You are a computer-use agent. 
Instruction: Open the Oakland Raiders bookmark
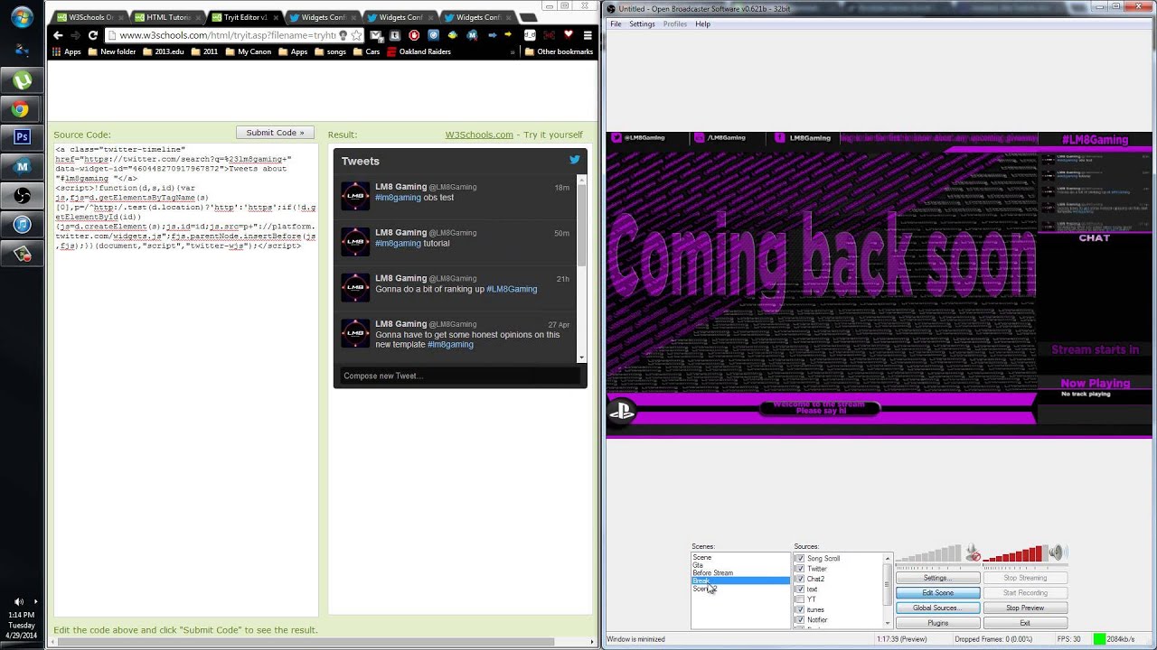(x=419, y=51)
